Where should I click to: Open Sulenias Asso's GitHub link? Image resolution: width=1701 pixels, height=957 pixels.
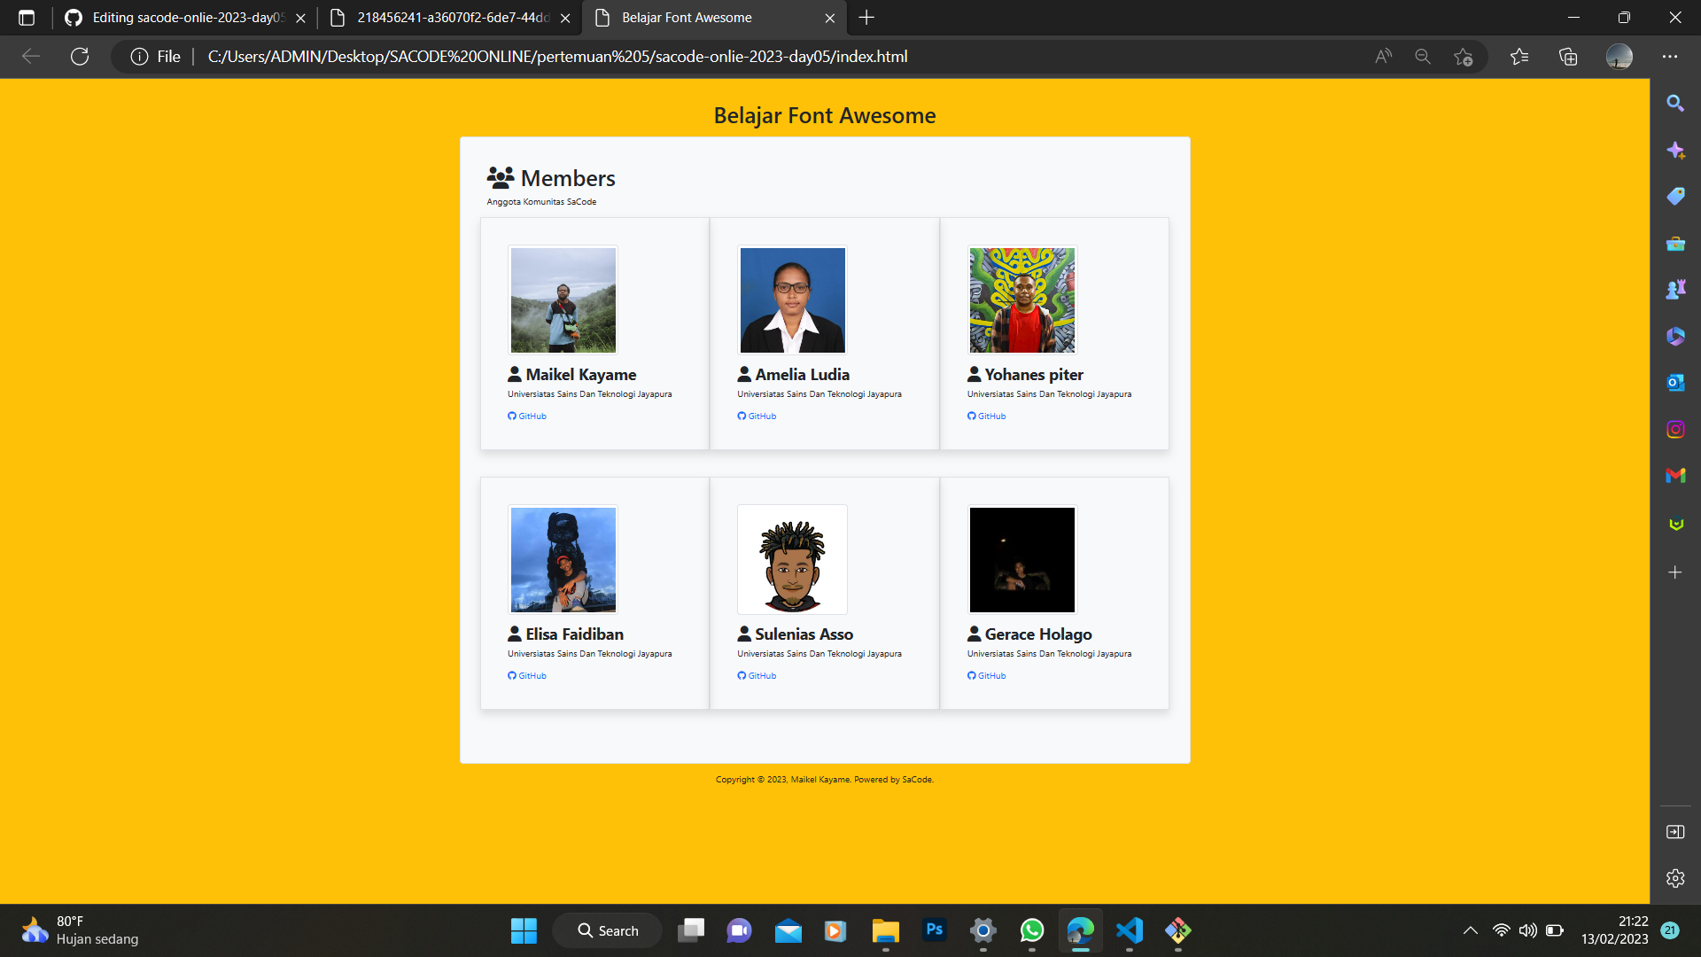point(757,675)
